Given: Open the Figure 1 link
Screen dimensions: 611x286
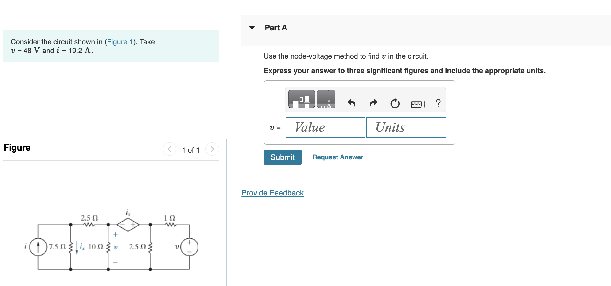Looking at the screenshot, I should (x=120, y=42).
